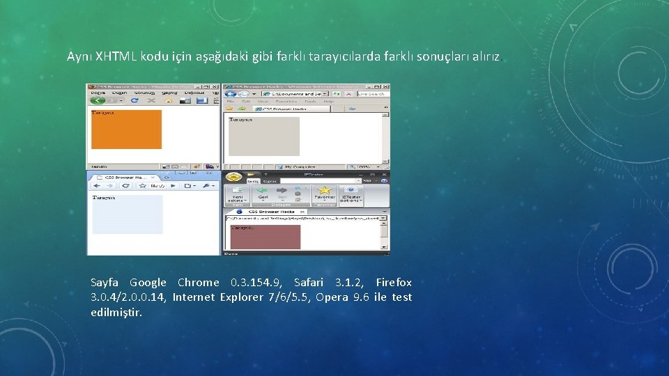Click the Forward arrow in Chrome window
Image resolution: width=669 pixels, height=376 pixels.
pyautogui.click(x=109, y=185)
